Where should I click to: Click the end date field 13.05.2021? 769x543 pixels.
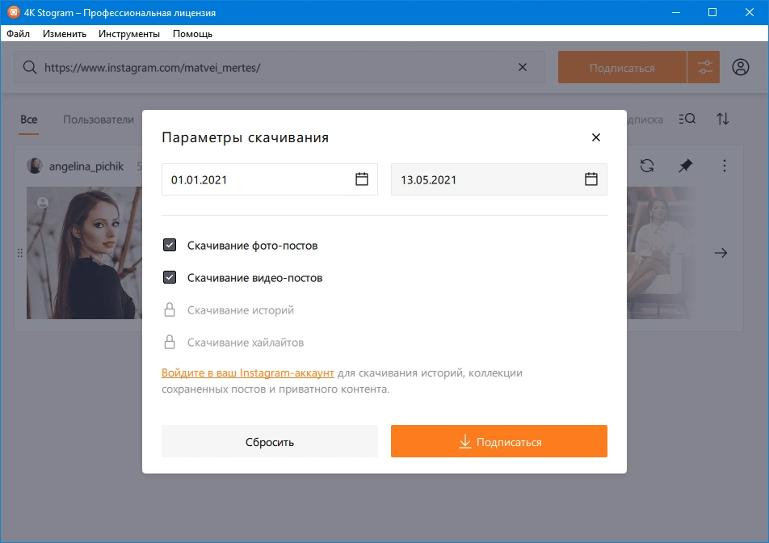[x=498, y=179]
